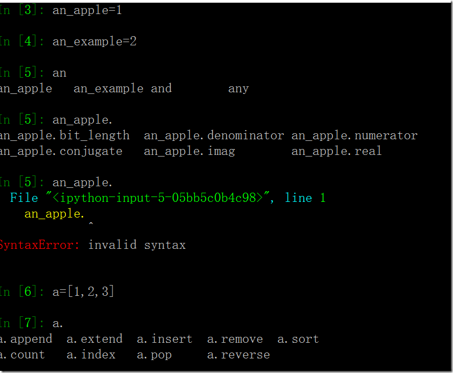Click an_apple.denominator completion entry

pyautogui.click(x=214, y=135)
